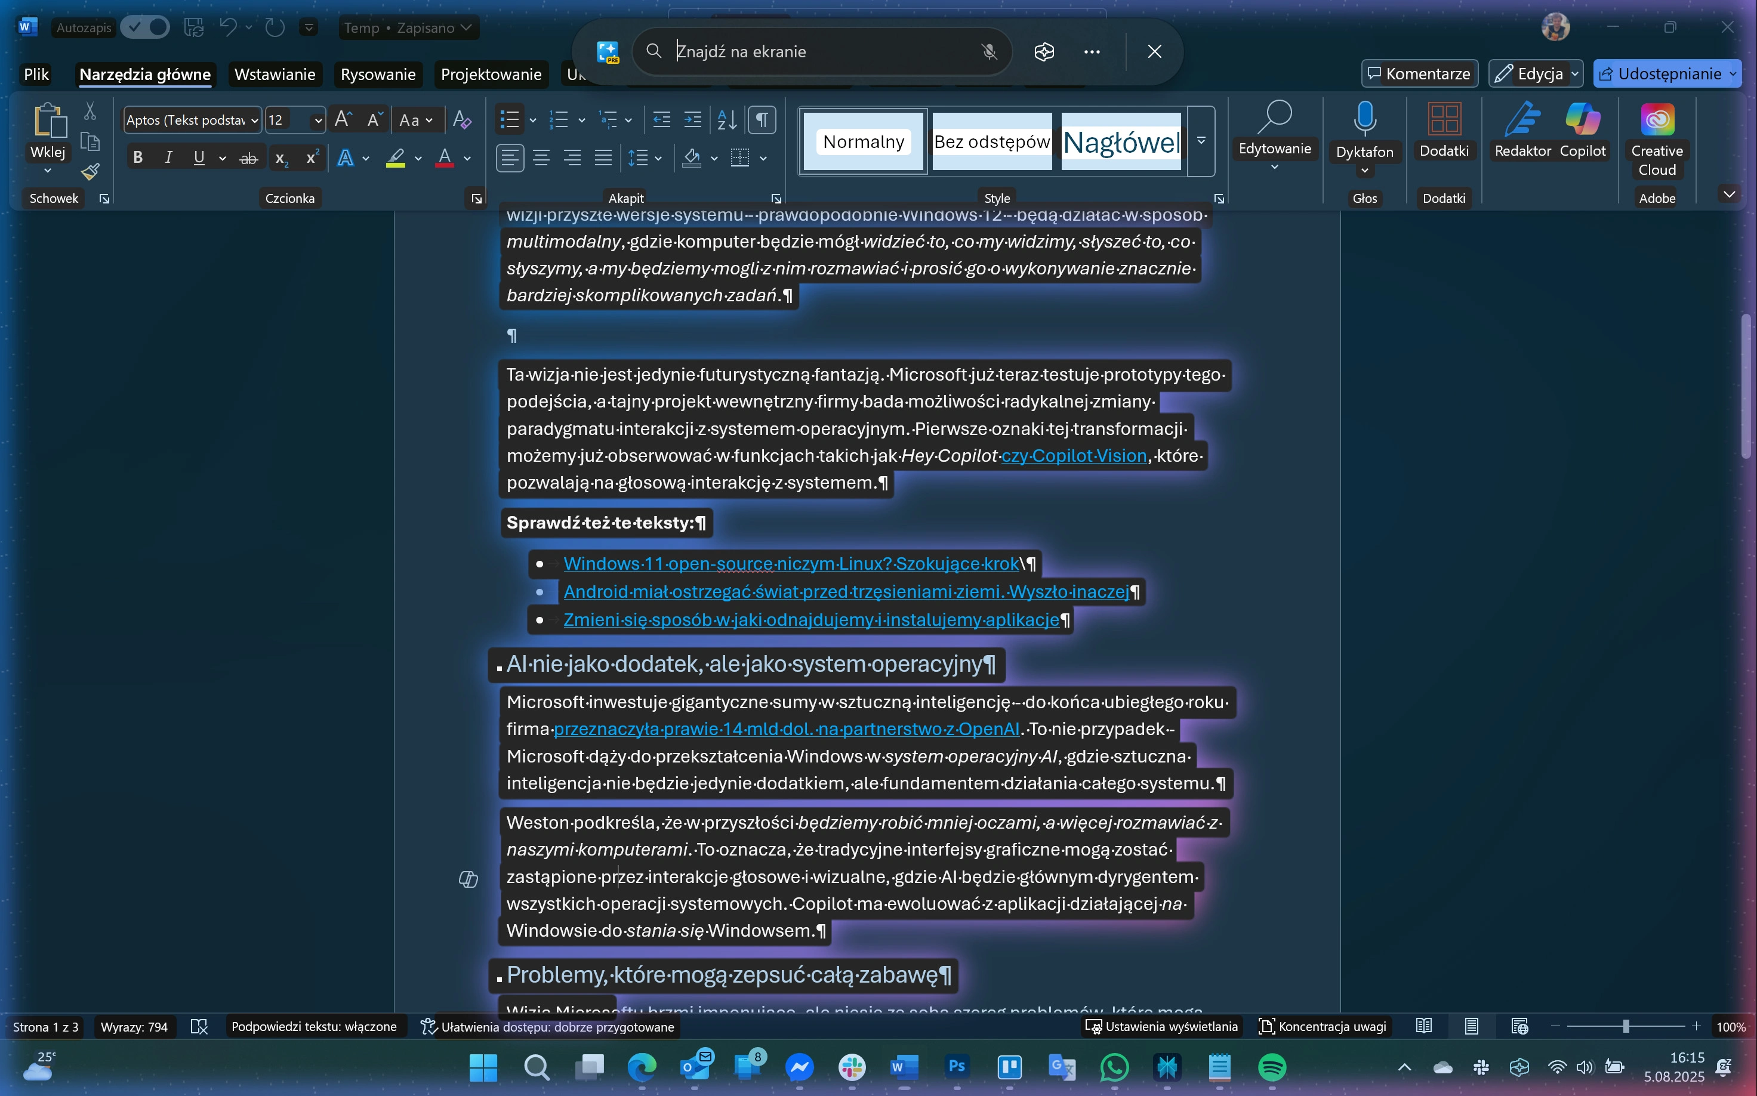Apply the yellow text highlight color
The height and width of the screenshot is (1096, 1757).
395,158
